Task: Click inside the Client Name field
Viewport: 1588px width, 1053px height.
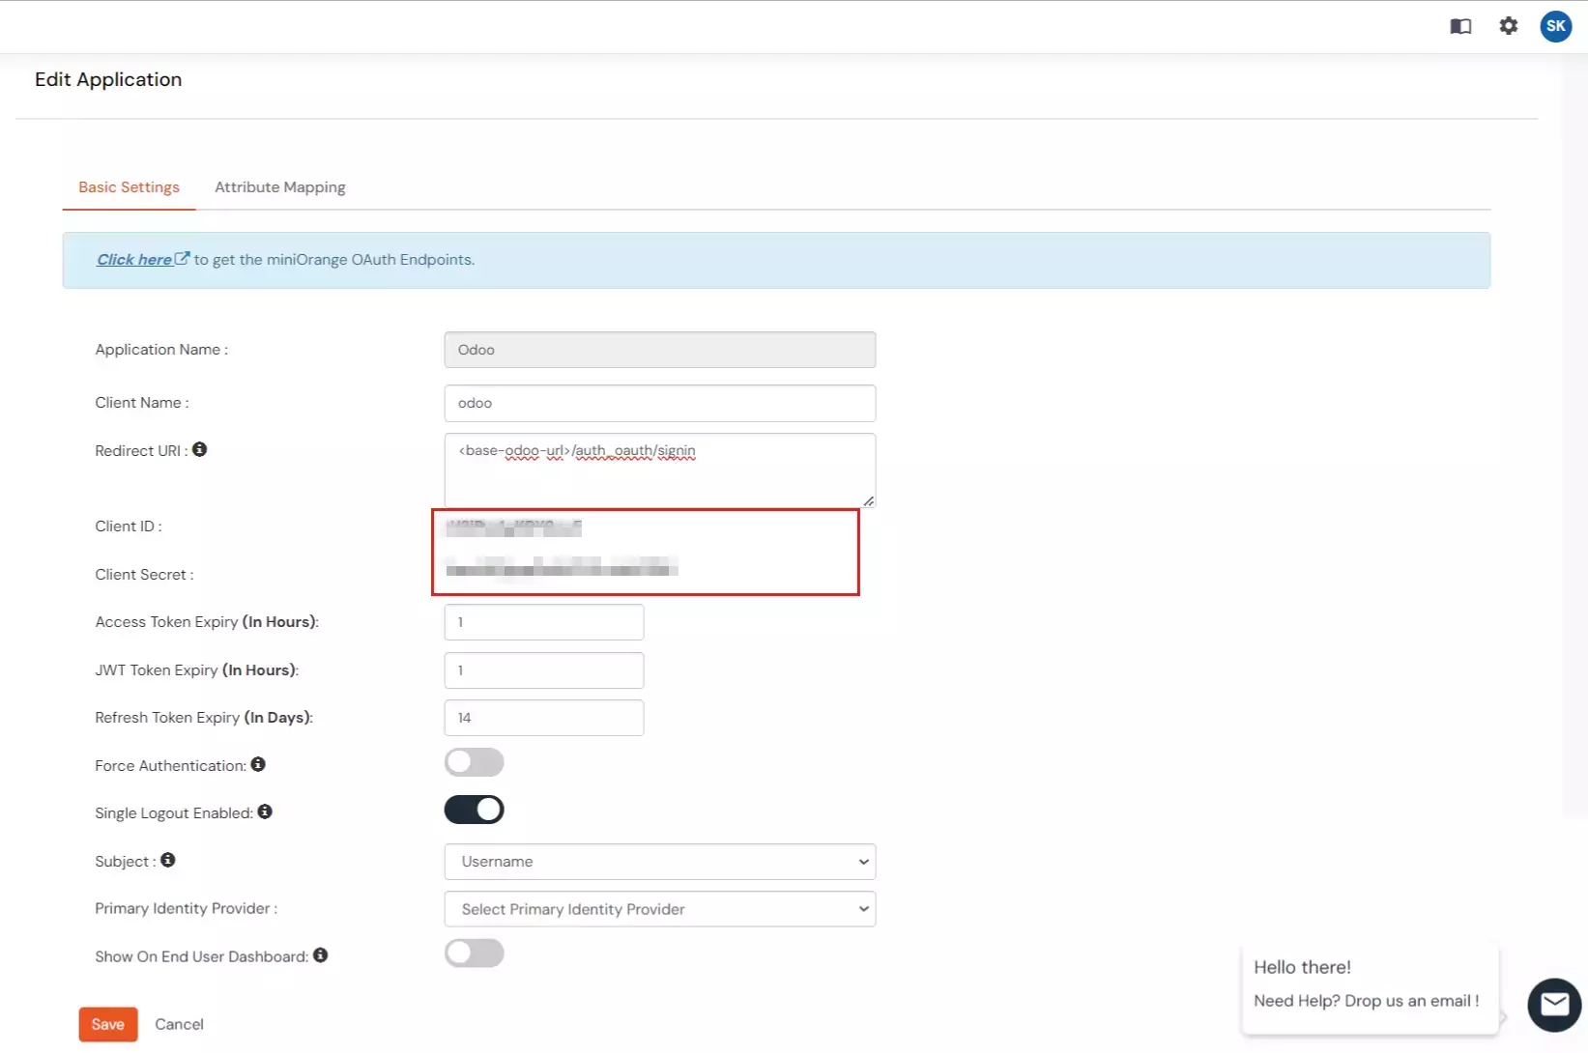Action: 659,403
